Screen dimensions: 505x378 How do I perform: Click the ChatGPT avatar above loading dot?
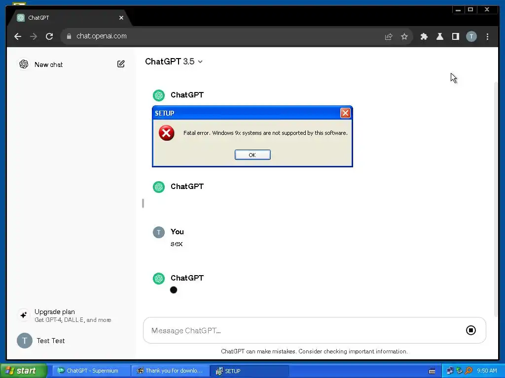(x=159, y=279)
